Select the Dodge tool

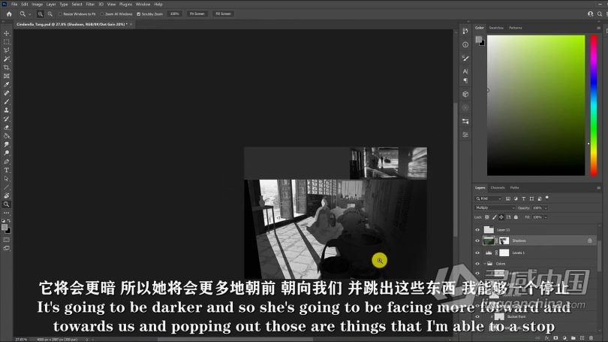(x=7, y=153)
